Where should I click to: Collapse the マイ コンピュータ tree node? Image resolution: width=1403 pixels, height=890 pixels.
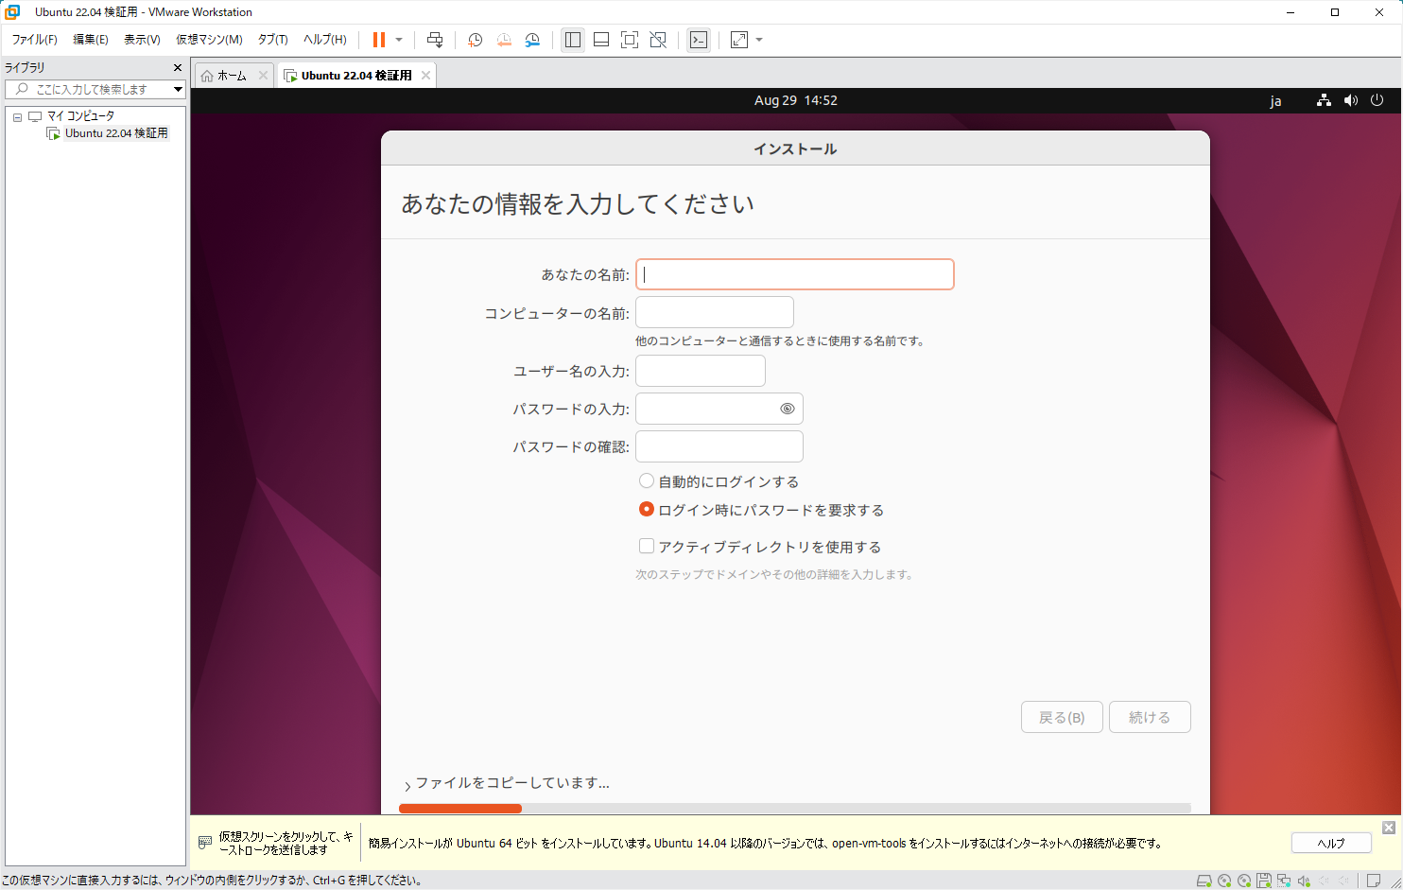[17, 117]
